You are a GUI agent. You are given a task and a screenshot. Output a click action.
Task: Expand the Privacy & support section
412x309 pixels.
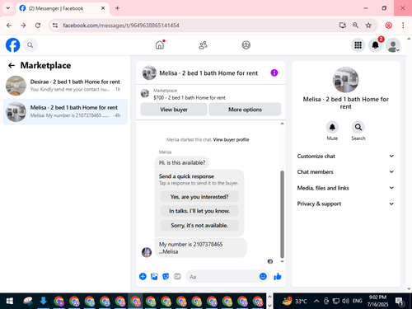pyautogui.click(x=345, y=204)
